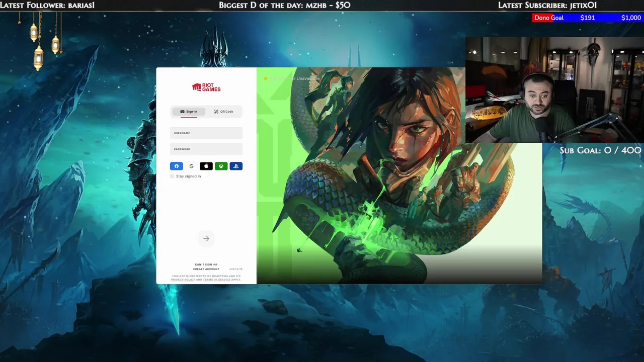Click the Dono Goal progress bar

pos(588,18)
